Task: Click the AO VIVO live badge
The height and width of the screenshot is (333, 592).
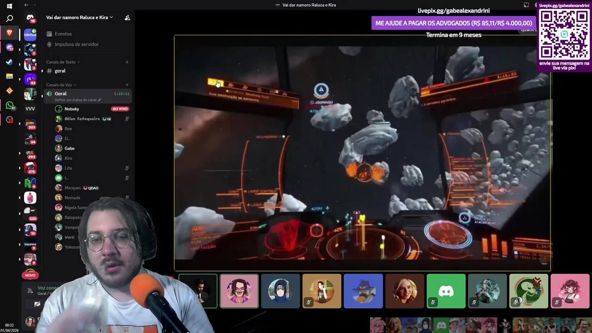Action: point(120,109)
